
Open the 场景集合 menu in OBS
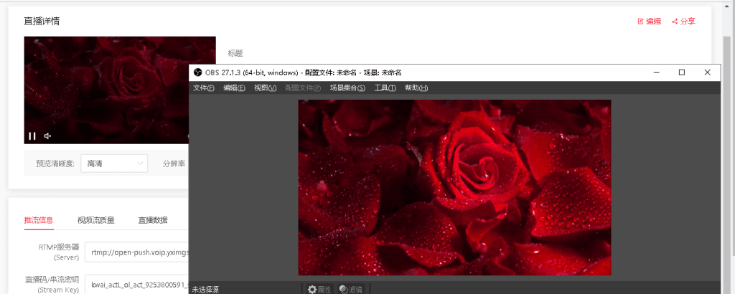click(x=347, y=87)
